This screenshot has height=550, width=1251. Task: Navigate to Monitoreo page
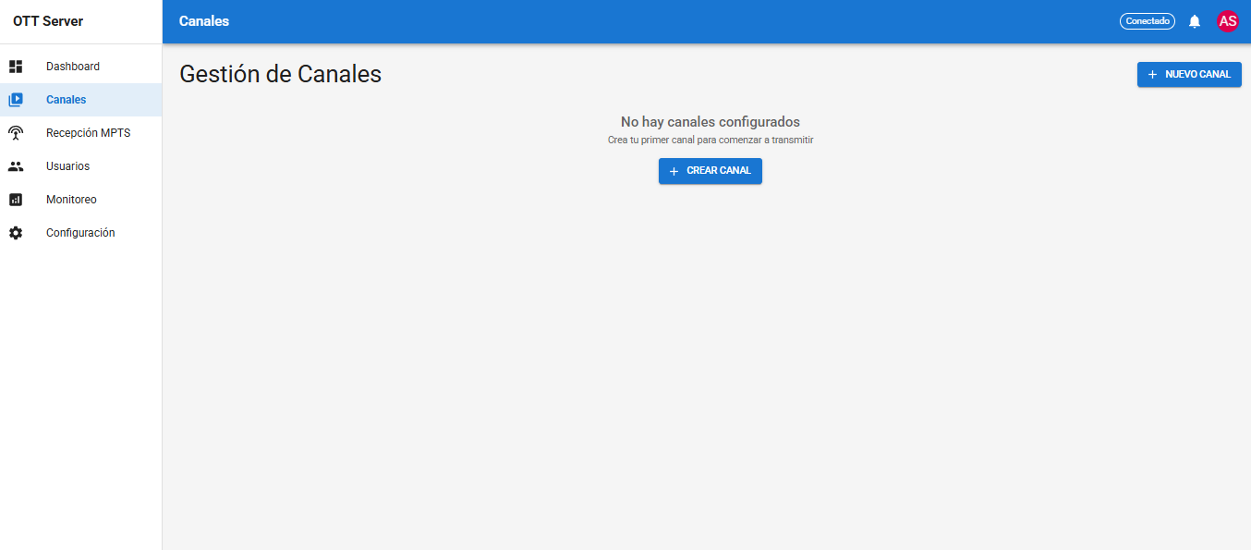tap(81, 200)
